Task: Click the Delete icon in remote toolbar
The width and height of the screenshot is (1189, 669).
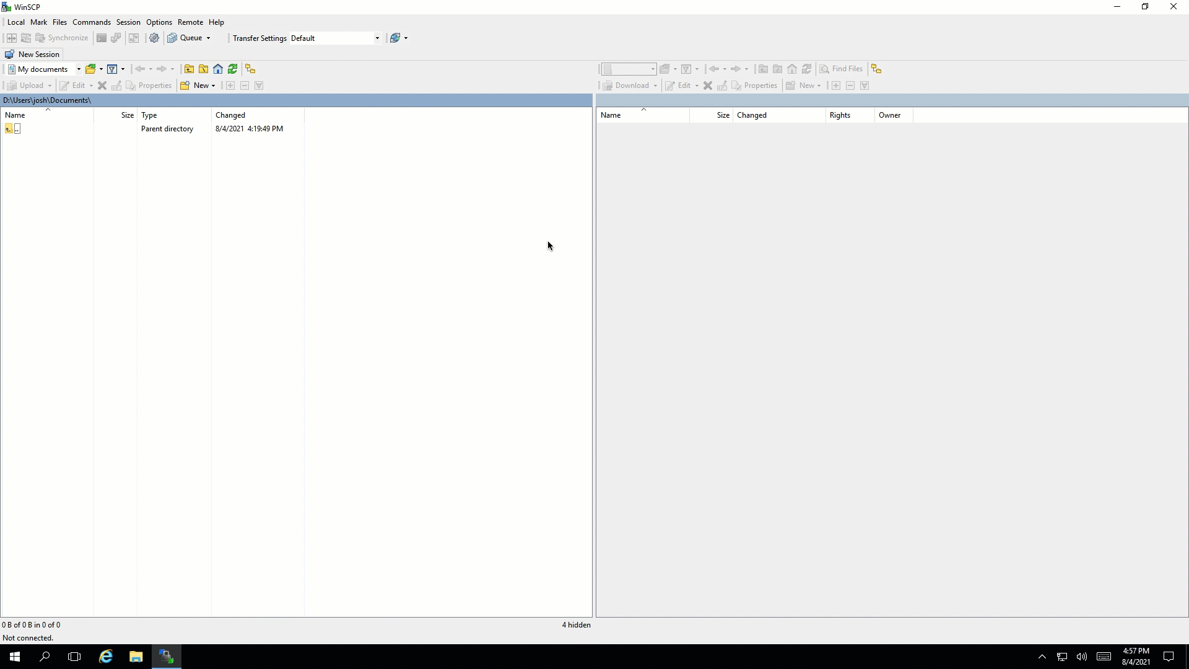Action: click(708, 85)
